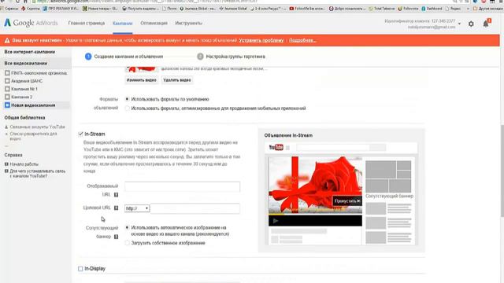Click the 'Академия ШАНС' campaign icon

pos(7,81)
